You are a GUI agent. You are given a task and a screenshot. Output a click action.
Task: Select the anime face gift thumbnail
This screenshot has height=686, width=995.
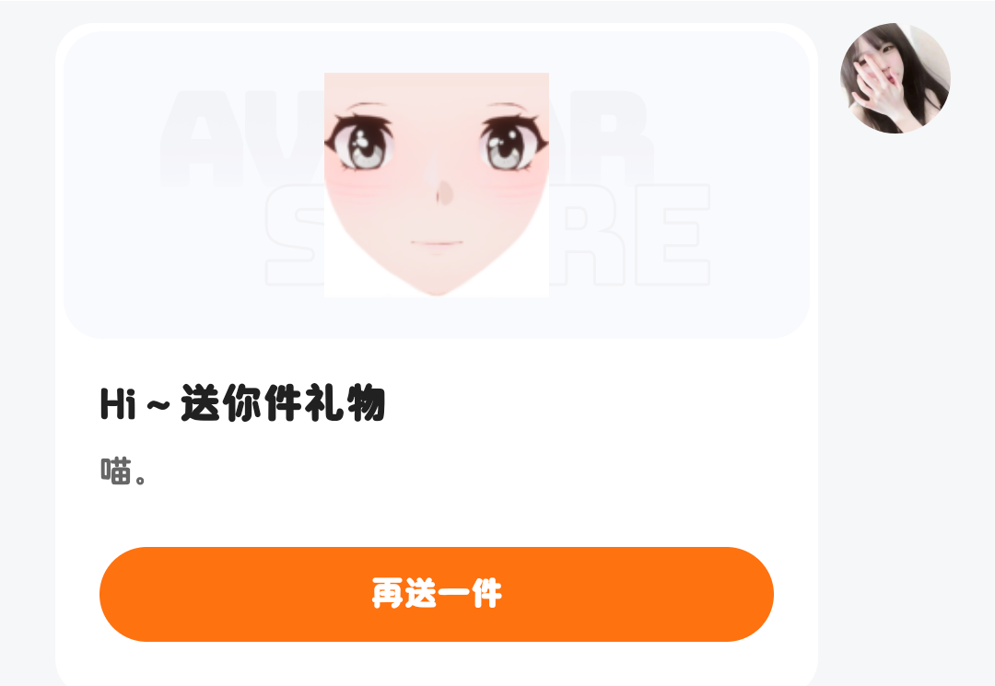[437, 185]
